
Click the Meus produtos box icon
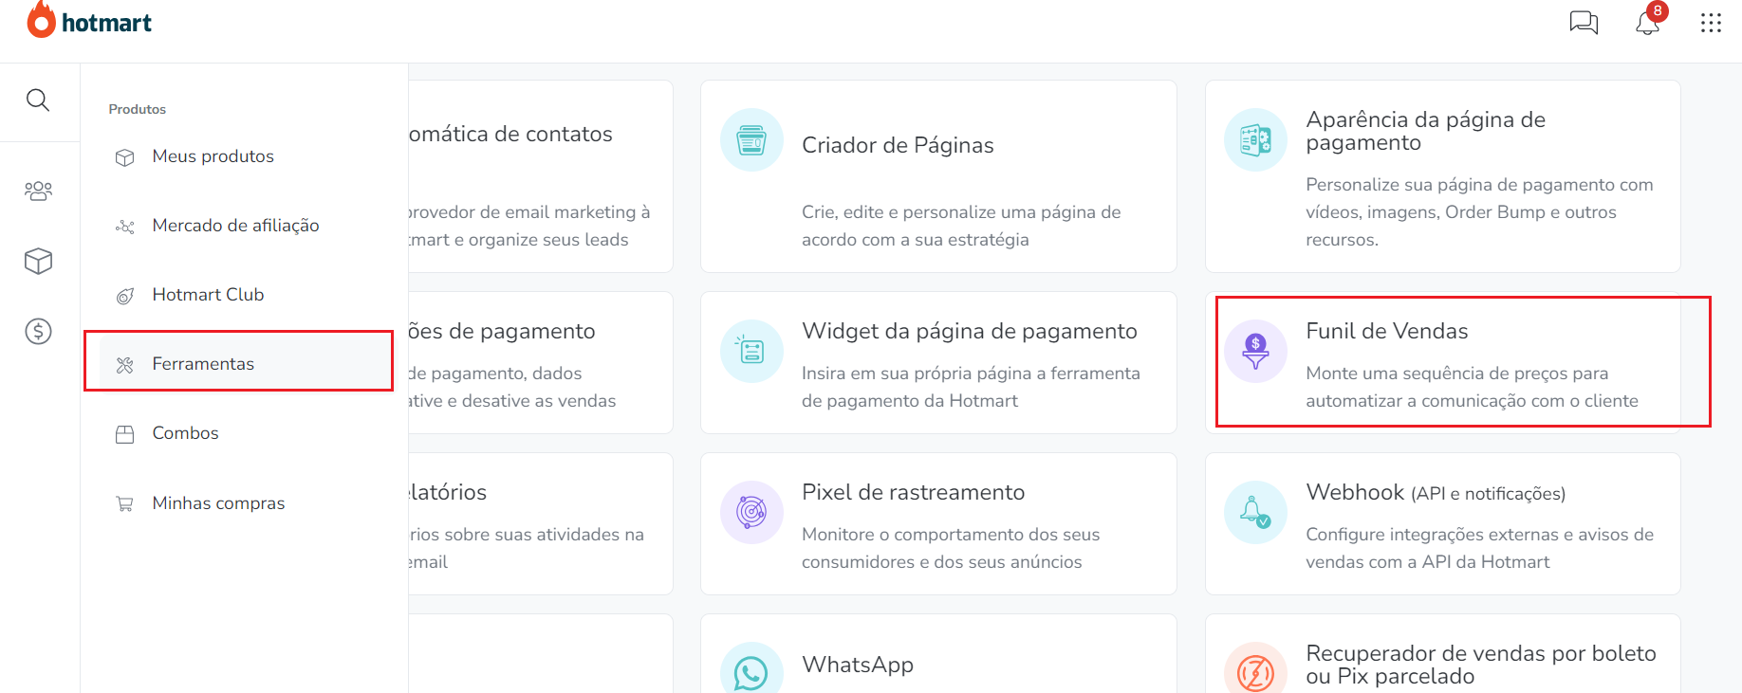click(x=124, y=157)
